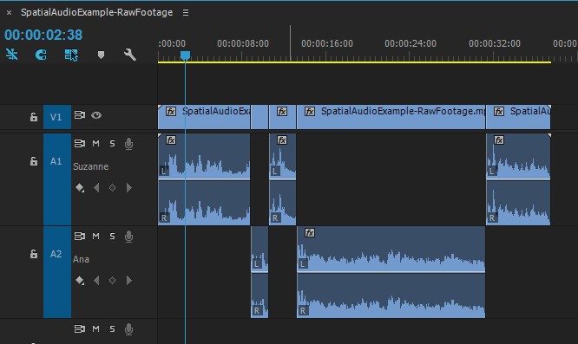The height and width of the screenshot is (344, 578).
Task: Mute the Suzanne A1 track
Action: point(95,144)
